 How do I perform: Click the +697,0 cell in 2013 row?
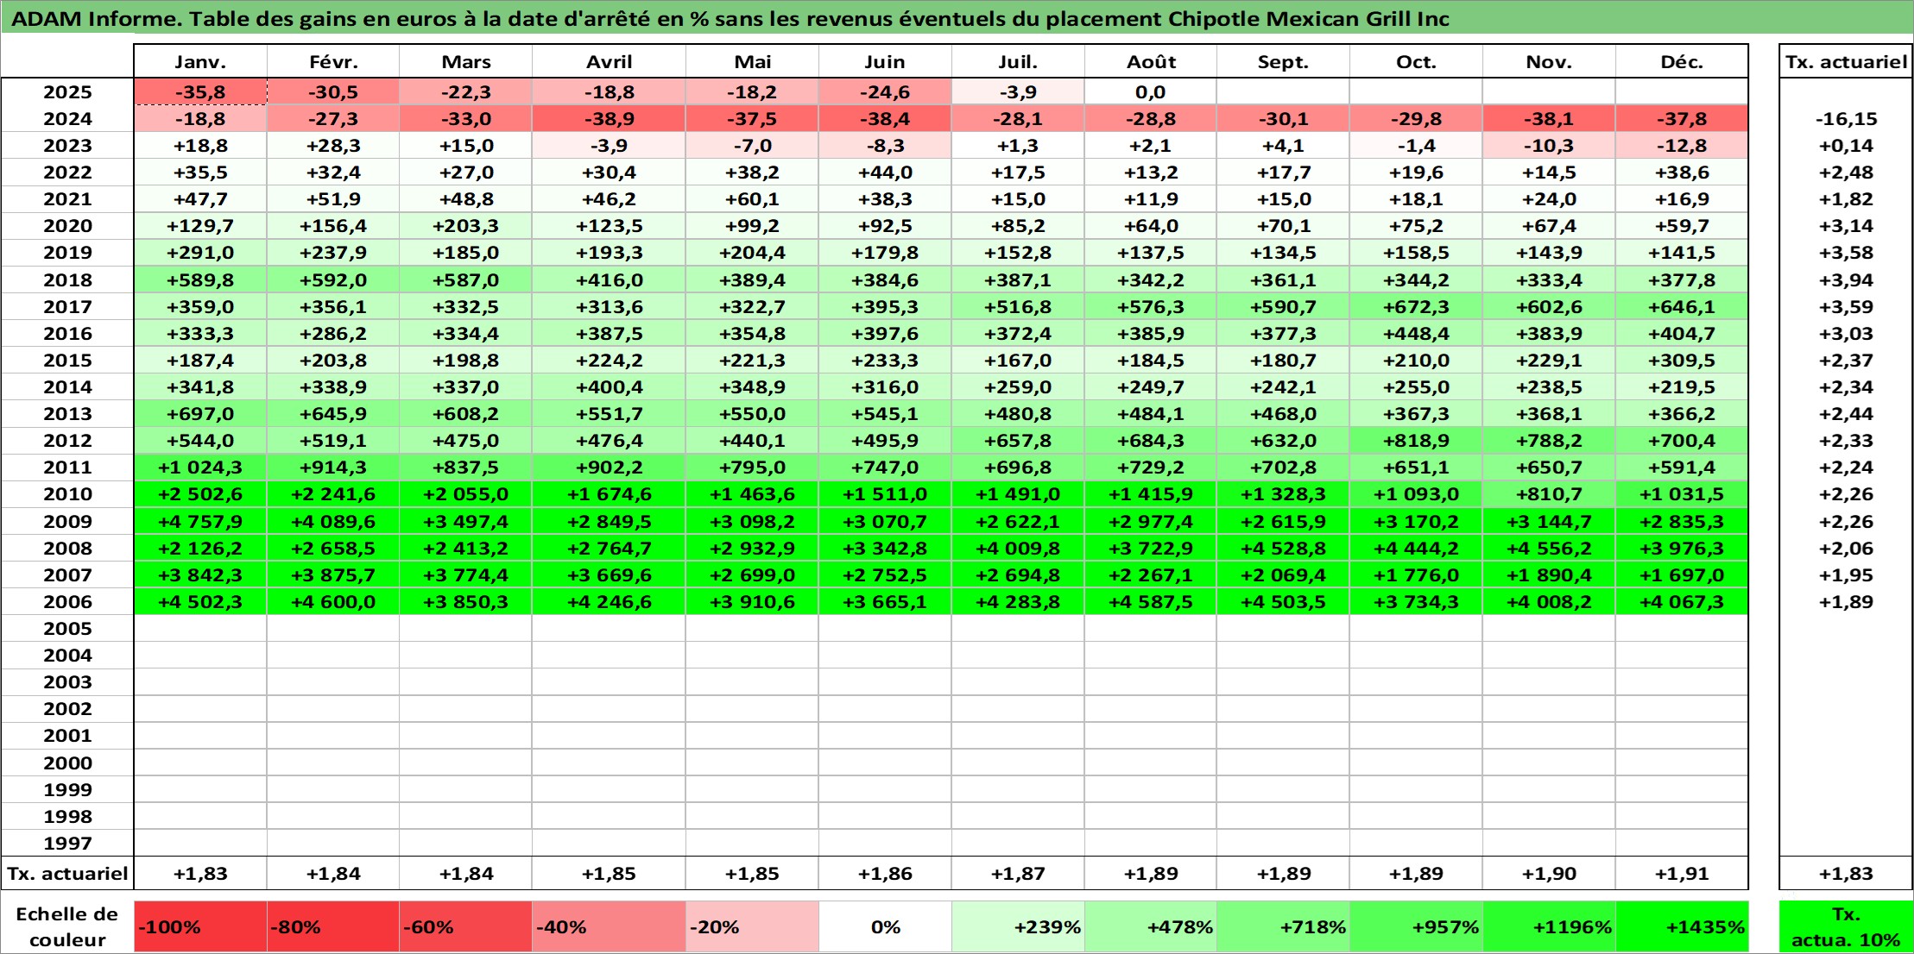pyautogui.click(x=200, y=414)
